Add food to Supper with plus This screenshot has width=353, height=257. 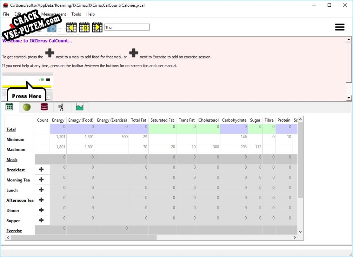(x=41, y=220)
